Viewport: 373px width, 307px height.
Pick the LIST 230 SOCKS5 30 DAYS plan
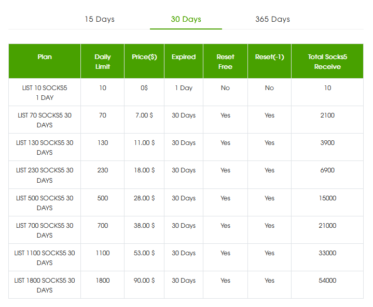(45, 175)
